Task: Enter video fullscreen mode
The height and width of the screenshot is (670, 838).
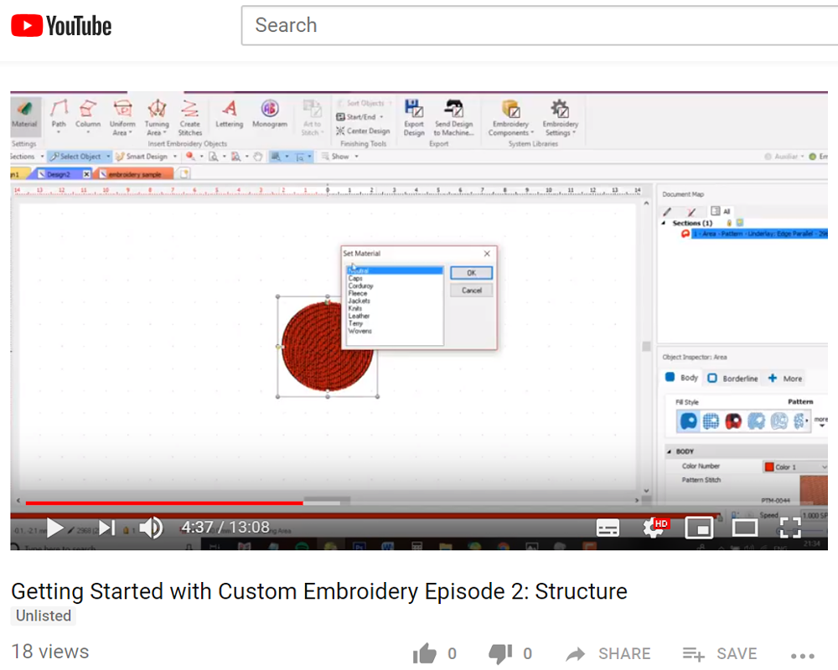Action: 790,528
